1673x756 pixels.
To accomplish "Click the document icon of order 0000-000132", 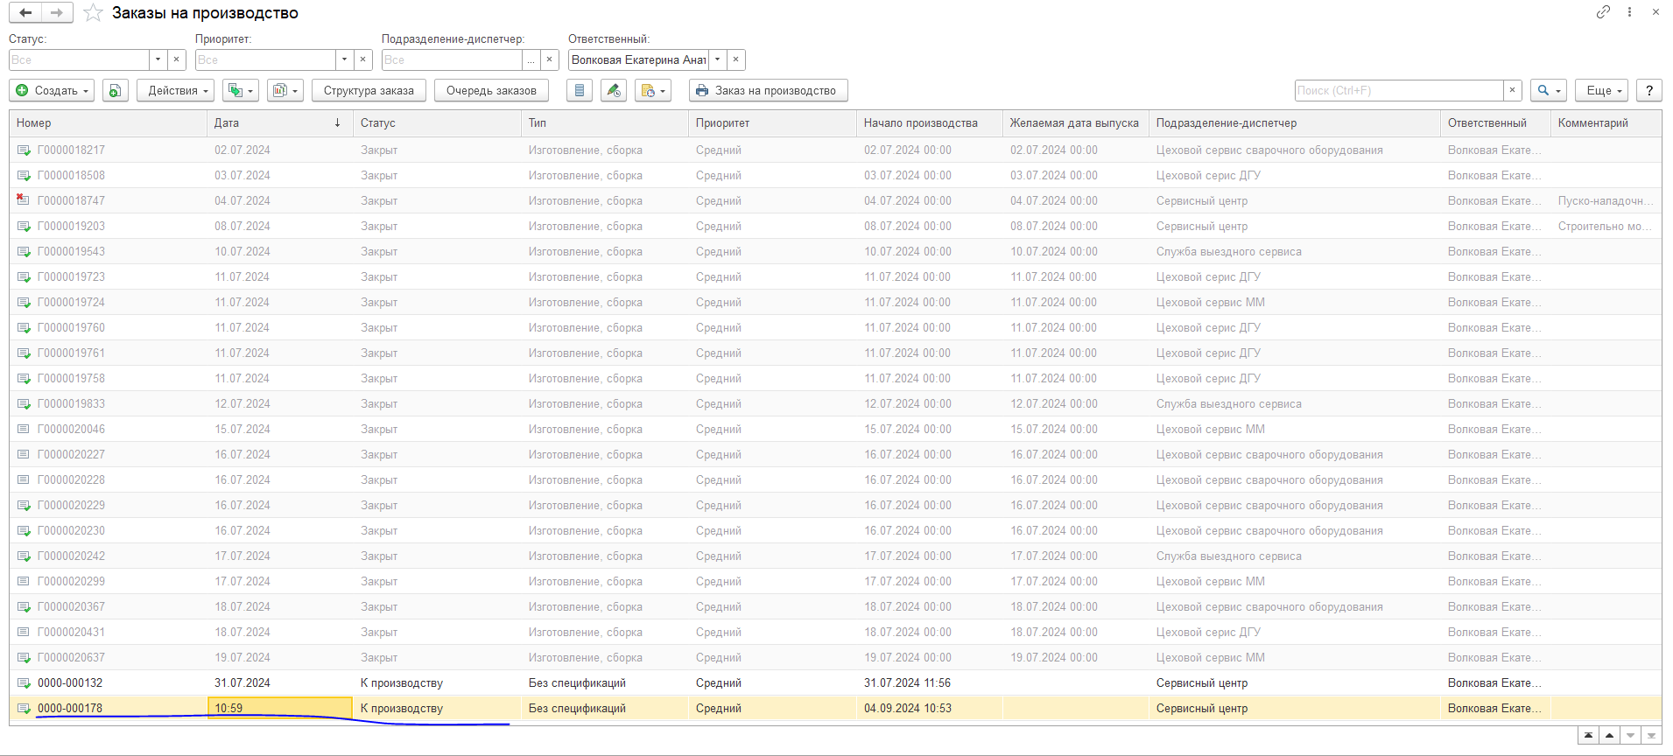I will click(24, 682).
